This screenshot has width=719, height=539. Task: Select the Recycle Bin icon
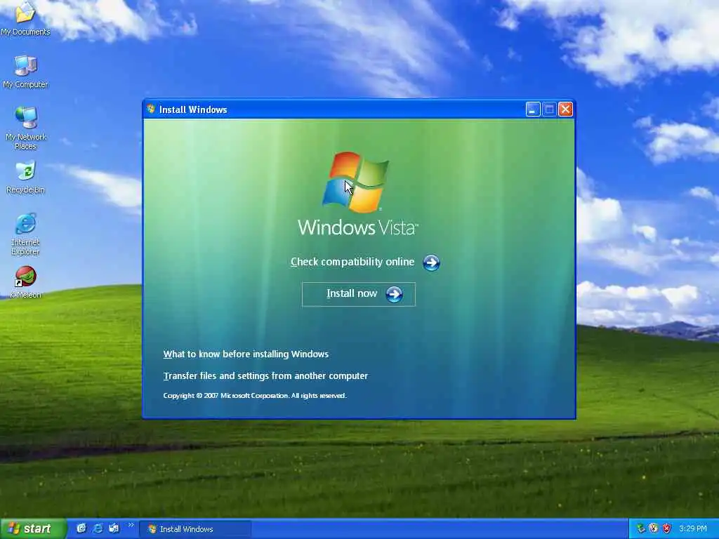pyautogui.click(x=25, y=177)
